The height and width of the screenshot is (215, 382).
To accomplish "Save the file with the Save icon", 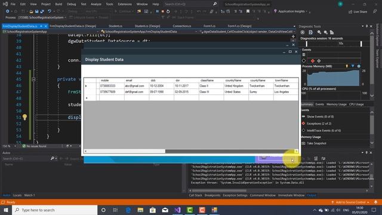I will [x=37, y=11].
